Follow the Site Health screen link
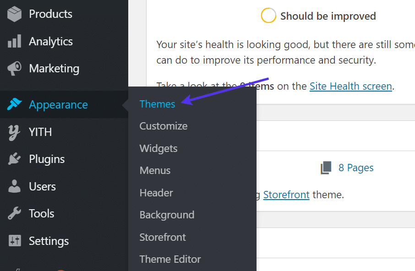 tap(350, 86)
